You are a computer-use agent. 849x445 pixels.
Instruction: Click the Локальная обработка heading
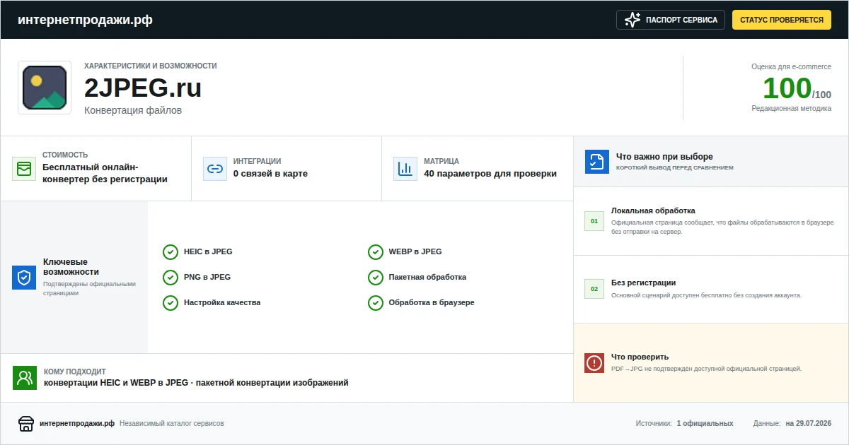click(653, 210)
